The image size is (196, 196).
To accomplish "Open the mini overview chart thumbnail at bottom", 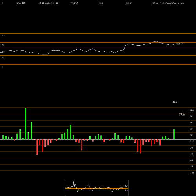I will tap(97, 188).
